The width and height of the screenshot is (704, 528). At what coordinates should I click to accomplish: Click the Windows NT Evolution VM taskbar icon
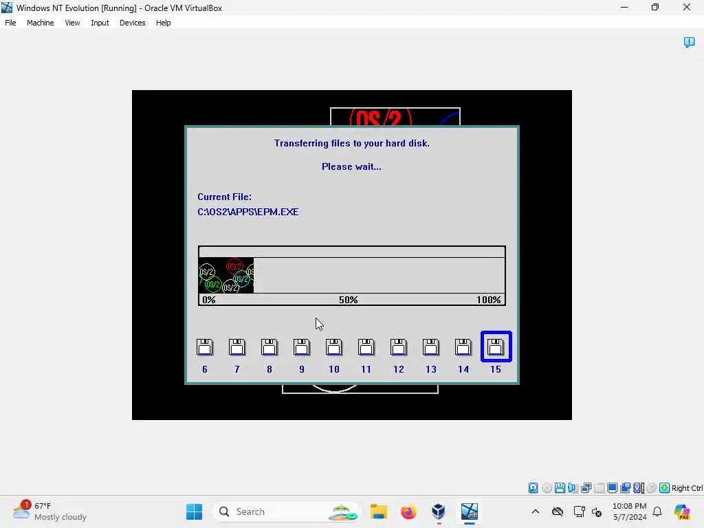(469, 511)
